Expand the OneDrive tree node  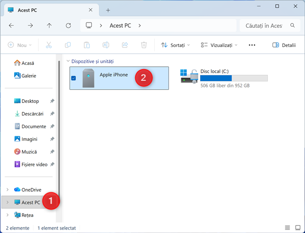[8, 189]
